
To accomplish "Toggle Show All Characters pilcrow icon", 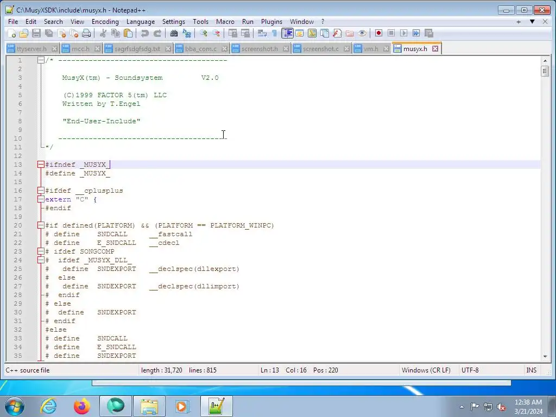I will 274,33.
